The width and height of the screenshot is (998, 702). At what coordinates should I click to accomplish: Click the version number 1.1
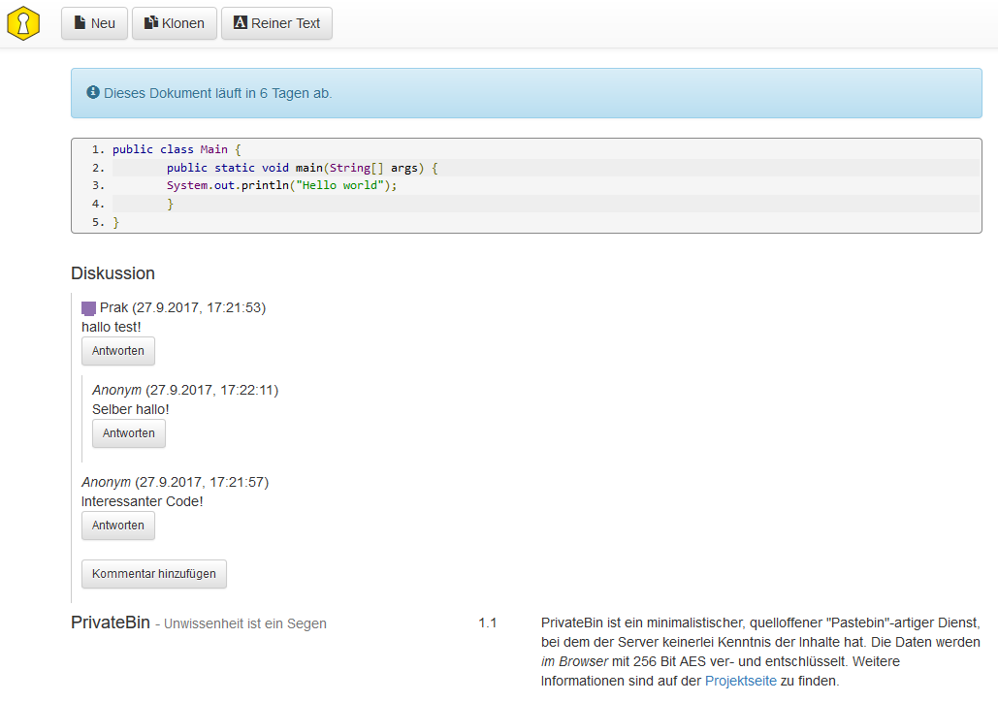point(487,622)
